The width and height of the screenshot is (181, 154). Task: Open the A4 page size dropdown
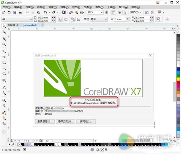(x=31, y=19)
